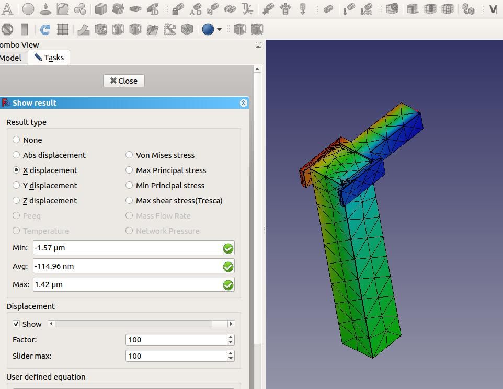The image size is (503, 389).
Task: Add fluid material drop icon
Action: pos(45,9)
